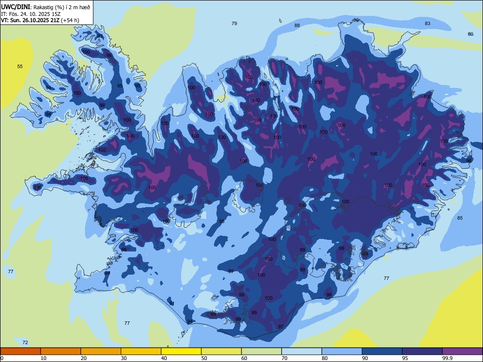Pick the medium blue 80–90 legend swatch
This screenshot has height=362, width=483.
coord(342,351)
